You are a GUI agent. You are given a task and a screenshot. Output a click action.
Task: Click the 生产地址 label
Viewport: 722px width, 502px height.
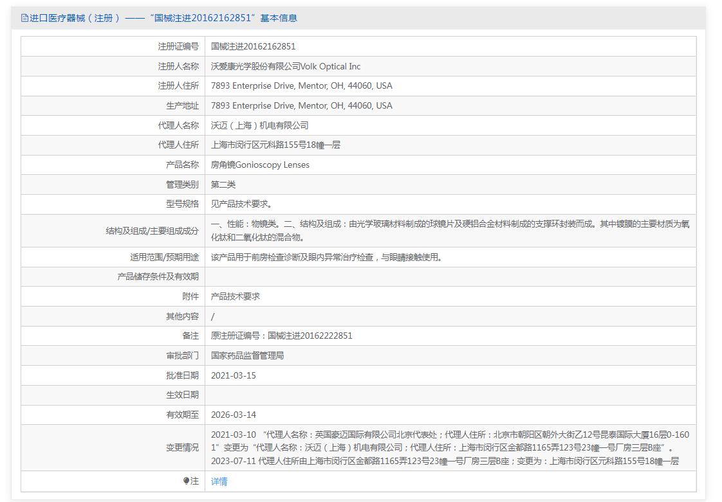pos(182,106)
